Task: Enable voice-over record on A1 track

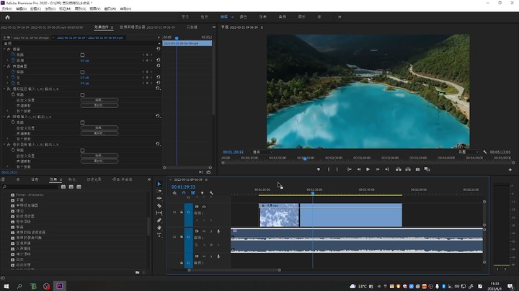Action: pyautogui.click(x=218, y=231)
